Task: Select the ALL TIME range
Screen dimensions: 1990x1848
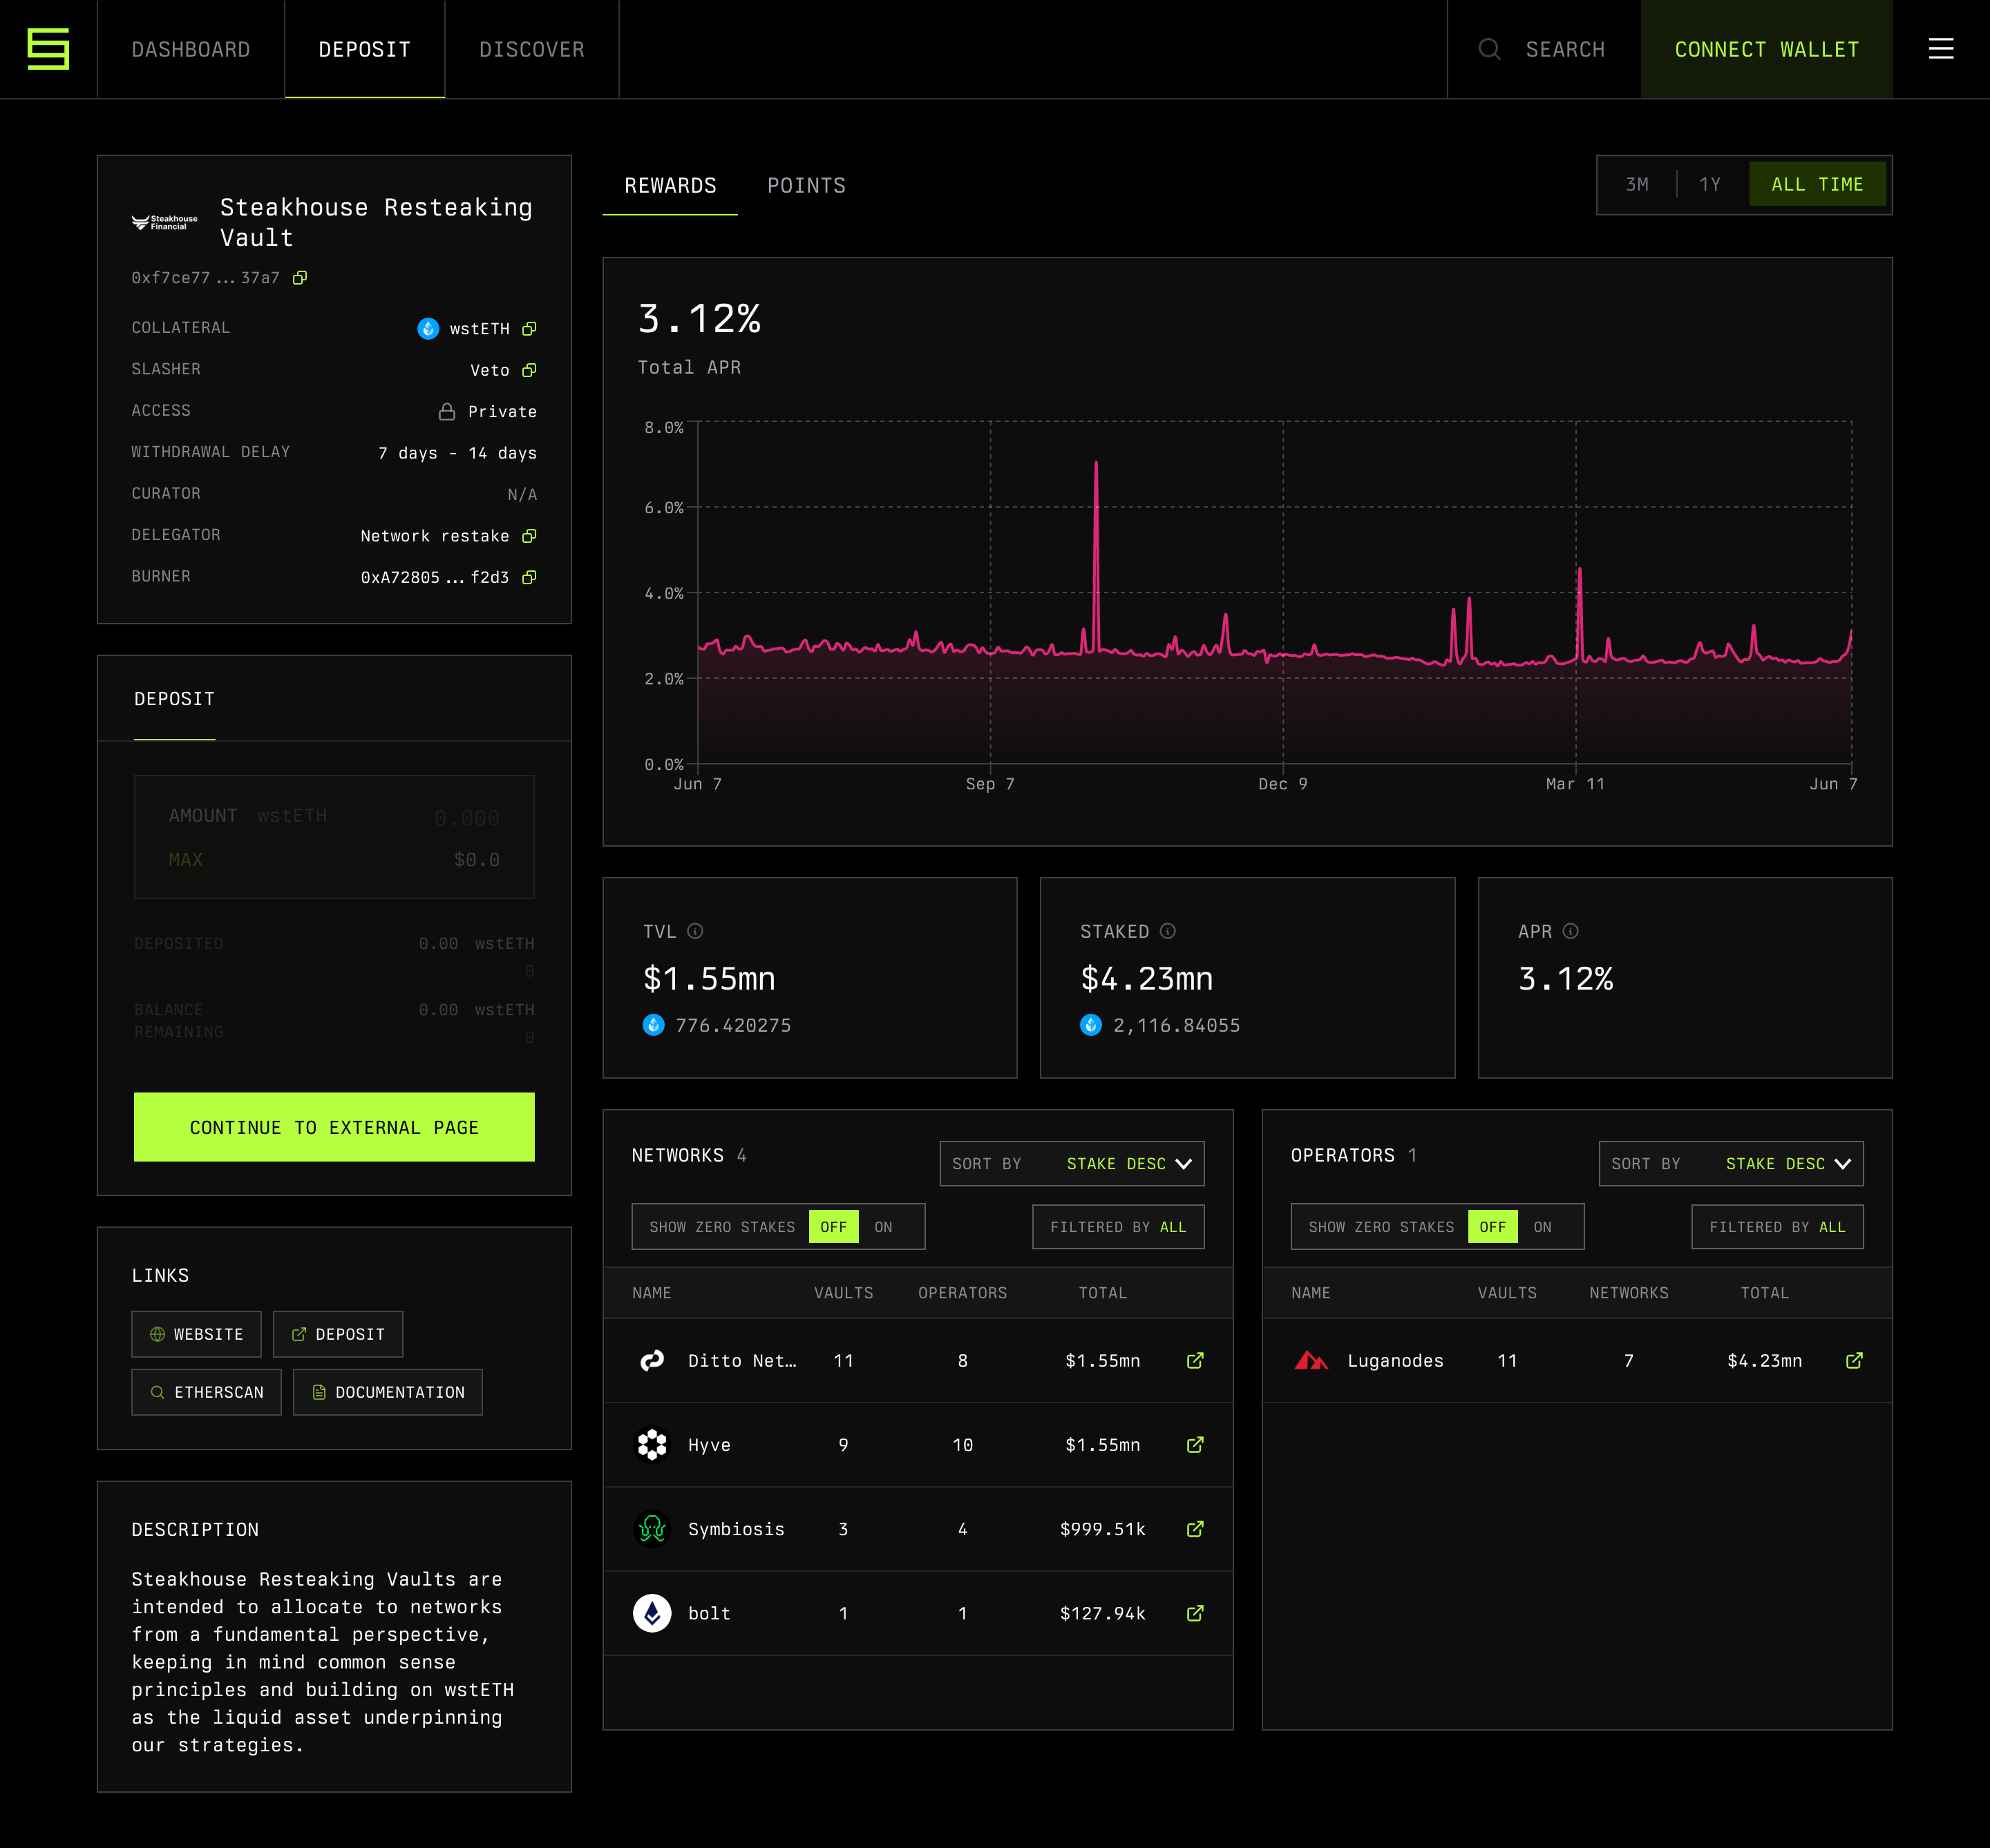Action: pyautogui.click(x=1817, y=185)
